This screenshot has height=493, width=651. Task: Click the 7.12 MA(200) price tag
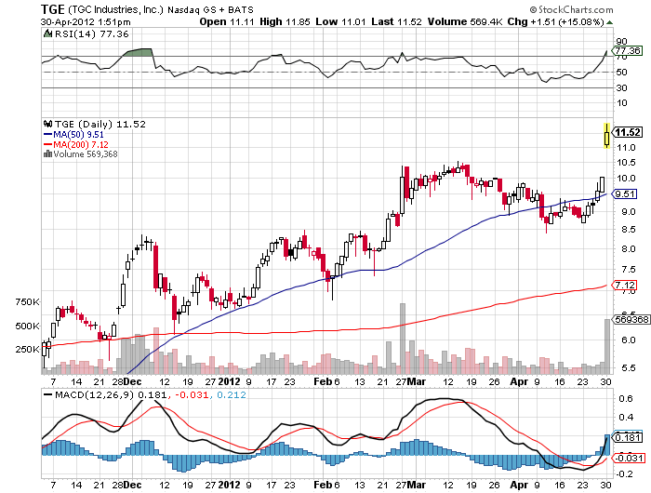[625, 285]
